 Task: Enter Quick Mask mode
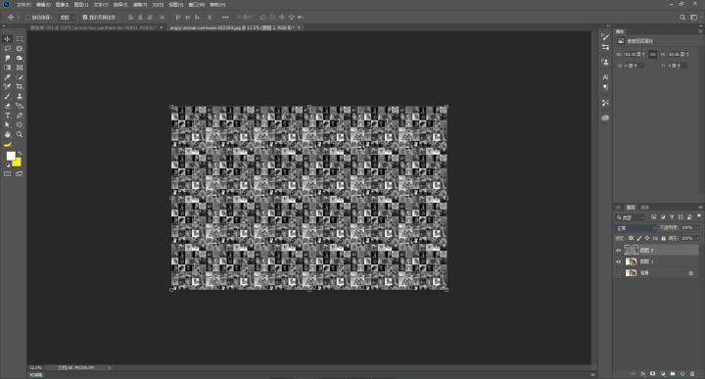coord(7,174)
